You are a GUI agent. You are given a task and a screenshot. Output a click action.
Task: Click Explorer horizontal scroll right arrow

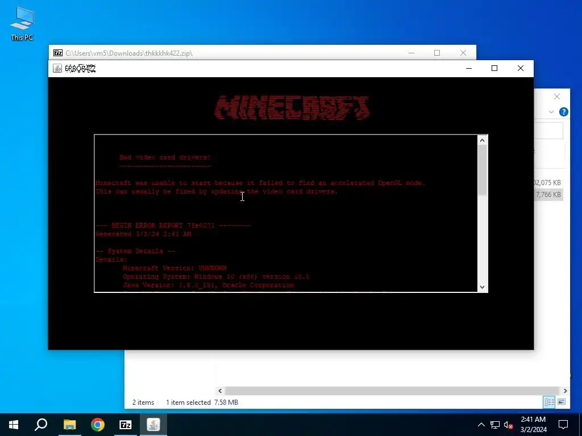pos(565,391)
